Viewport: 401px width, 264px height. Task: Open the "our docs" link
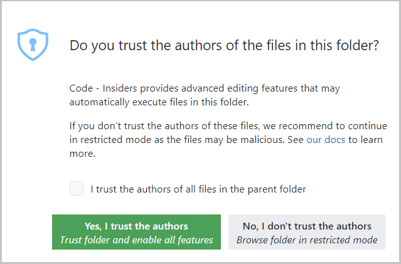coord(326,139)
